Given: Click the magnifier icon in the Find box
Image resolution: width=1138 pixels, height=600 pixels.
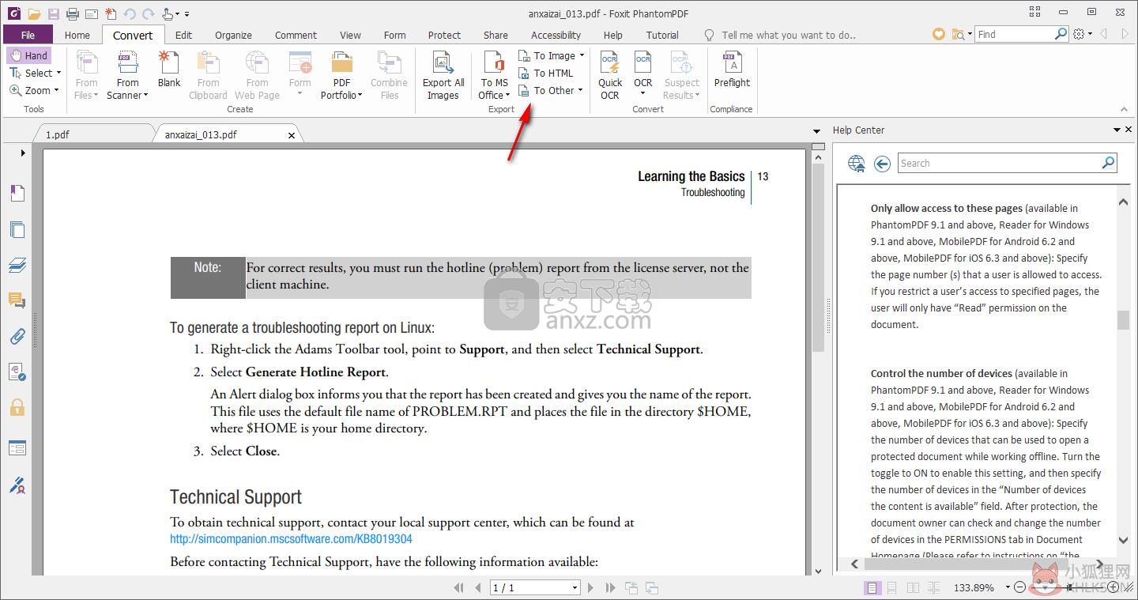Looking at the screenshot, I should click(x=1061, y=34).
